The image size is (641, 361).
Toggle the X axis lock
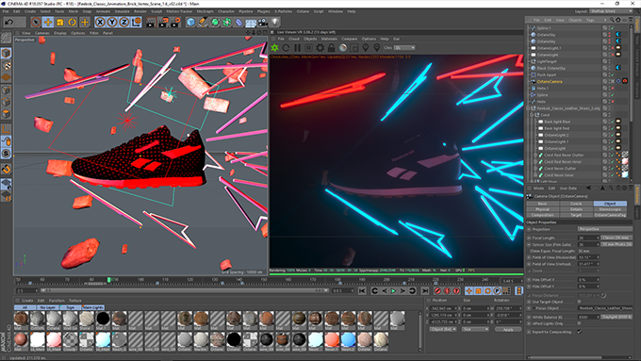[100, 22]
